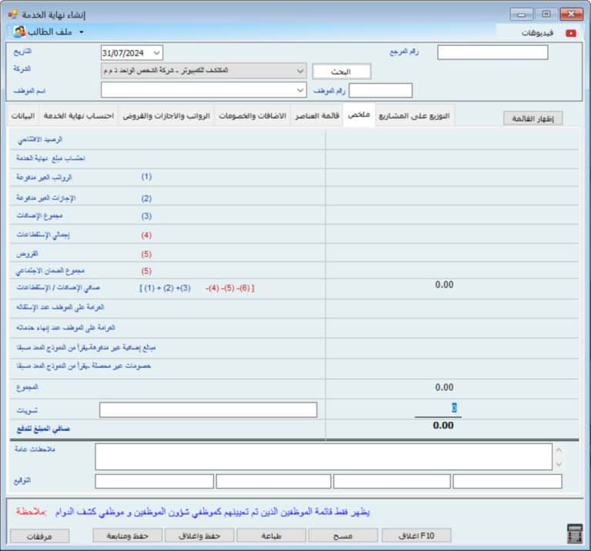Viewport: 591px width, 551px height.
Task: Click the F10 اغلاق close button
Action: [x=416, y=536]
